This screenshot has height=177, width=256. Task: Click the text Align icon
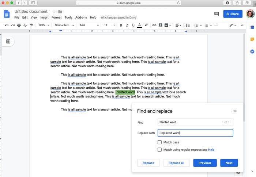click(177, 25)
